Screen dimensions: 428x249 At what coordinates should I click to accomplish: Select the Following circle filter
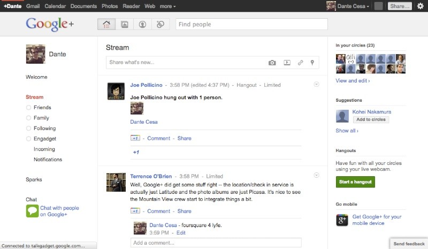tap(41, 128)
